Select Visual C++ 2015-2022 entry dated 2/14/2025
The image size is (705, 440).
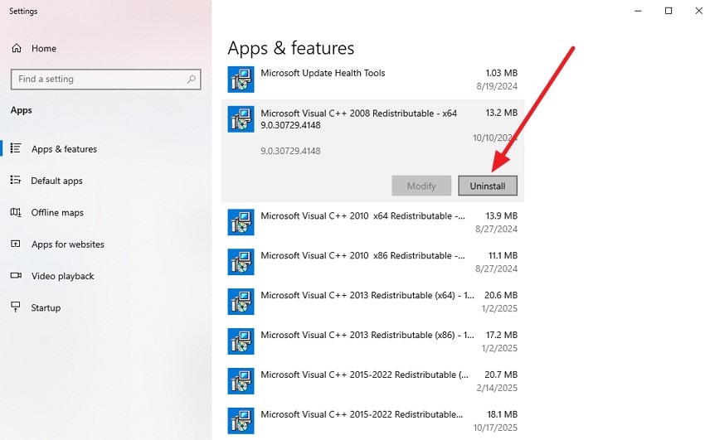(x=372, y=380)
